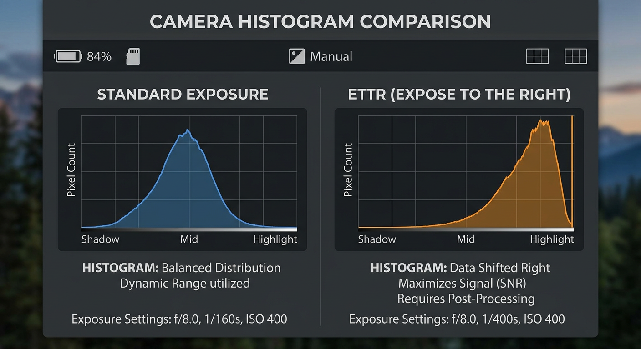Image resolution: width=641 pixels, height=349 pixels.
Task: Select the first grid overlay icon
Action: tap(537, 56)
